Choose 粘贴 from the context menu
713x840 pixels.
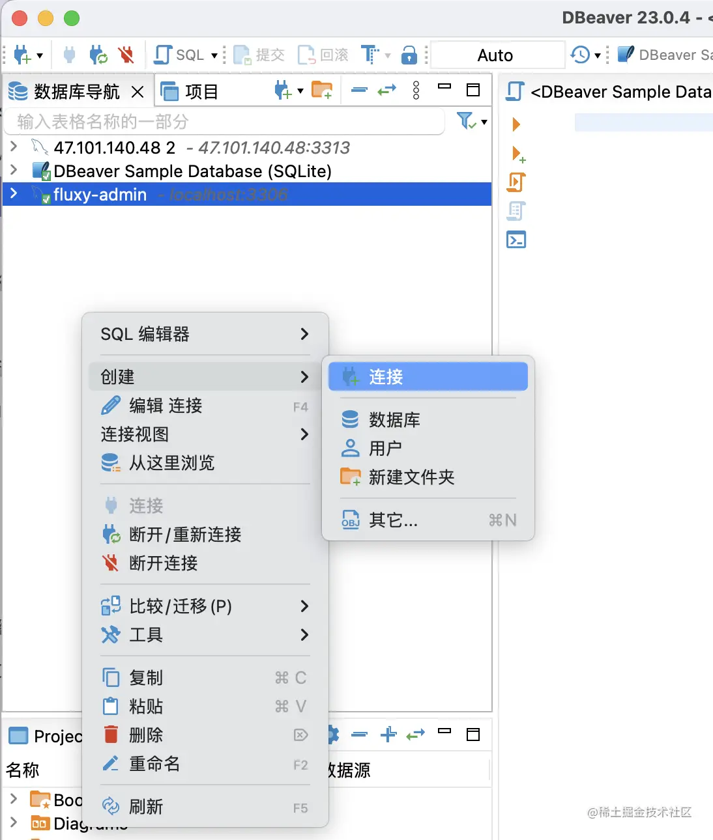[x=205, y=707]
